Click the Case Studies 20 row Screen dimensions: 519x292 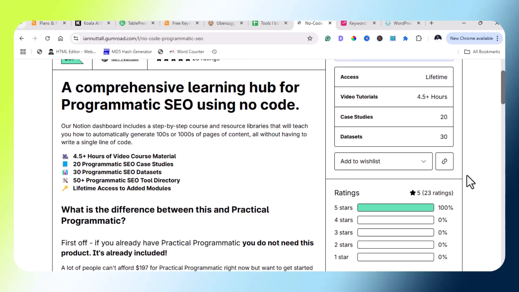click(394, 117)
